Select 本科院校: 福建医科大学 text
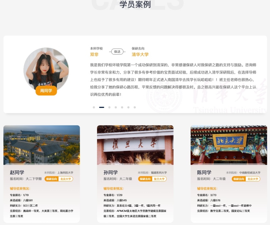 point(152,173)
